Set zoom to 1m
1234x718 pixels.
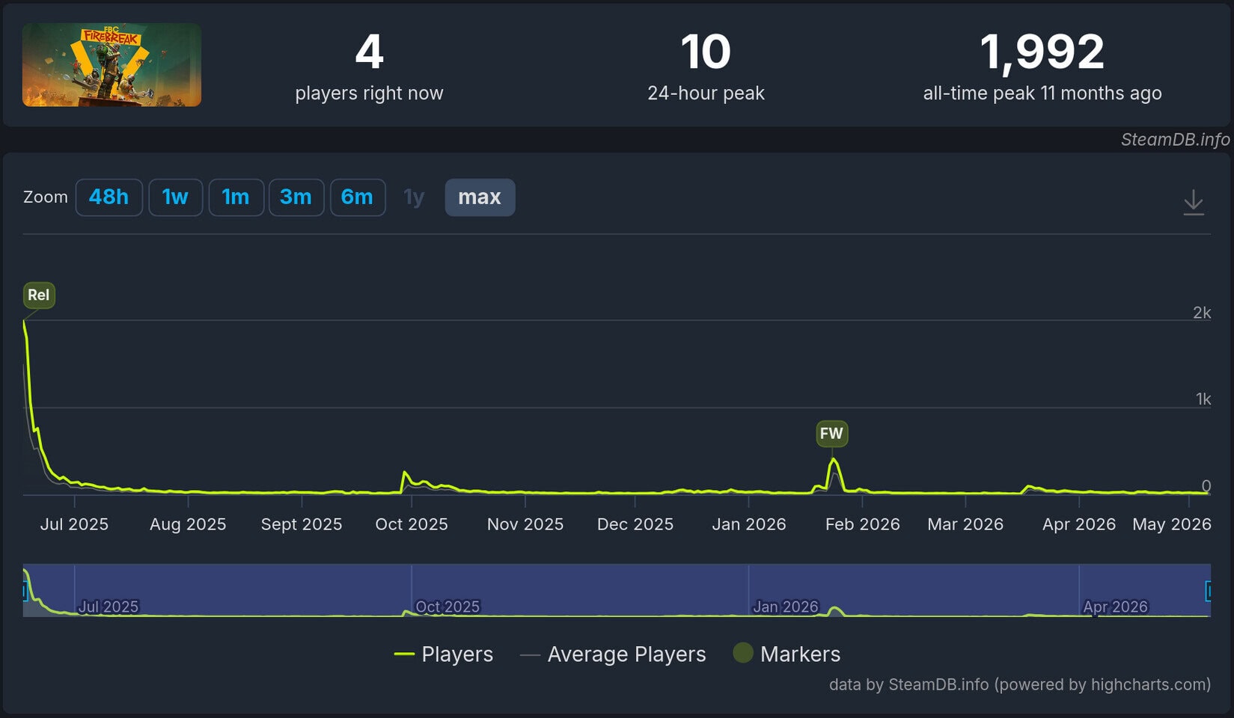click(x=236, y=197)
